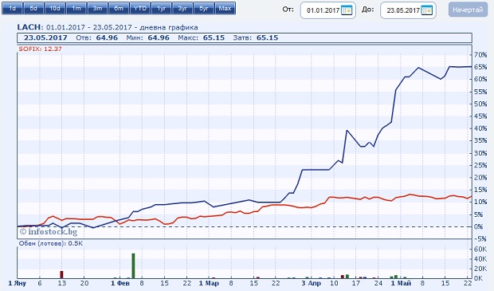The height and width of the screenshot is (291, 494).
Task: Click the 1 Фев axis label
Action: pos(120,284)
